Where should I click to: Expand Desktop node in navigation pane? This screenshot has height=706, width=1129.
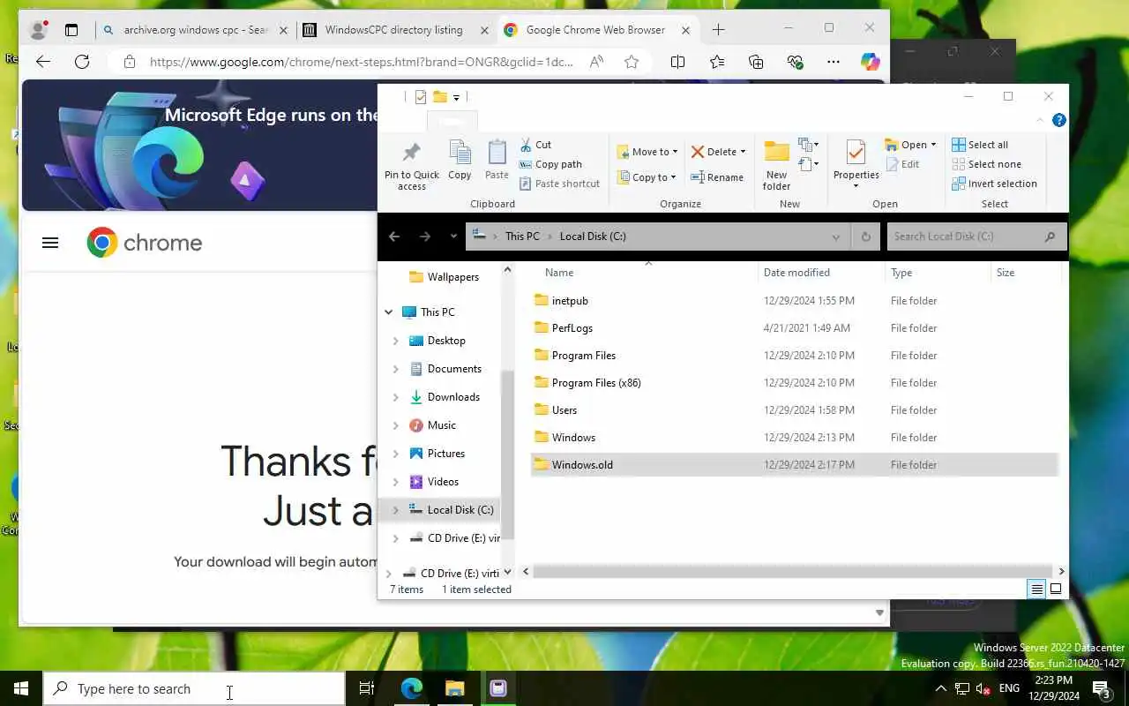pyautogui.click(x=396, y=341)
